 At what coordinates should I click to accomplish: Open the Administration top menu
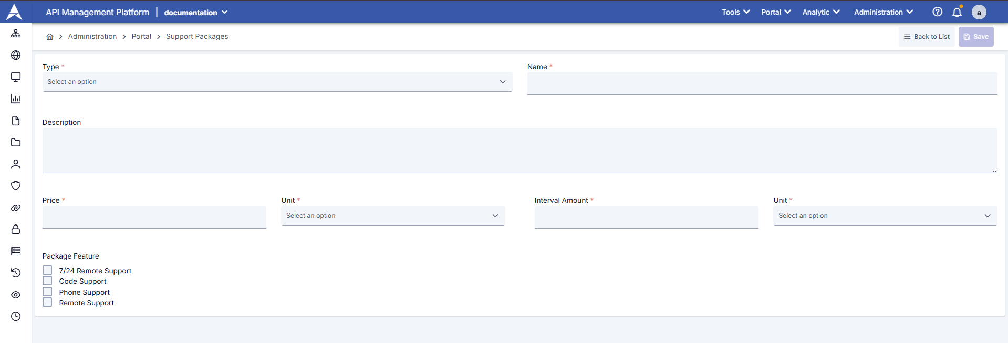click(883, 12)
